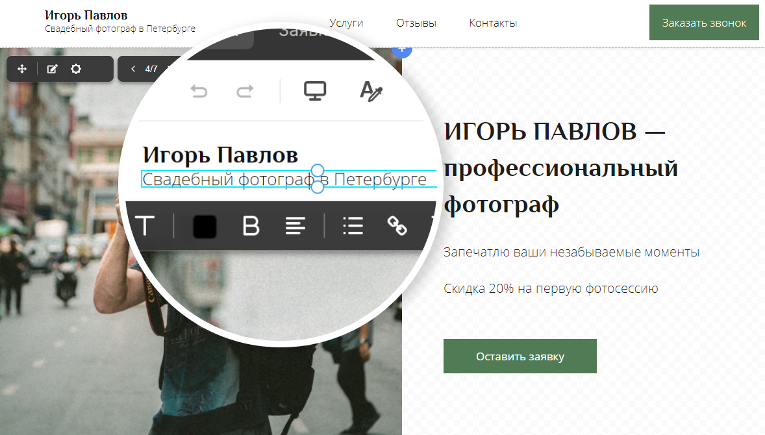Open block settings gear icon

[75, 69]
